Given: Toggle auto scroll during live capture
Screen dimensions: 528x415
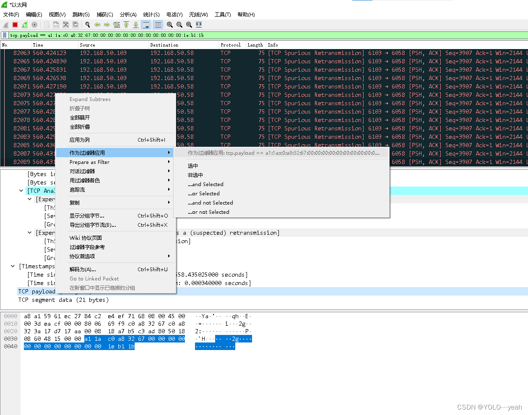Looking at the screenshot, I should (146, 25).
